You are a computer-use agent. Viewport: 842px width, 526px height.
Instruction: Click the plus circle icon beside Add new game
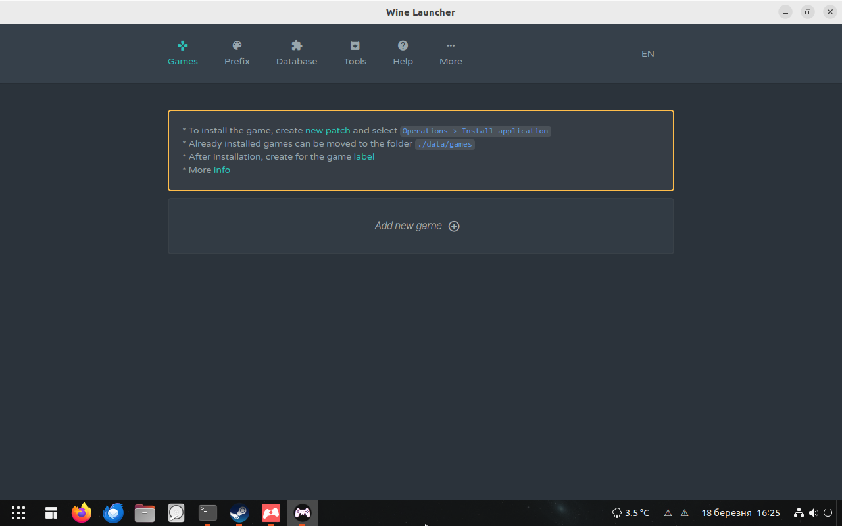454,226
